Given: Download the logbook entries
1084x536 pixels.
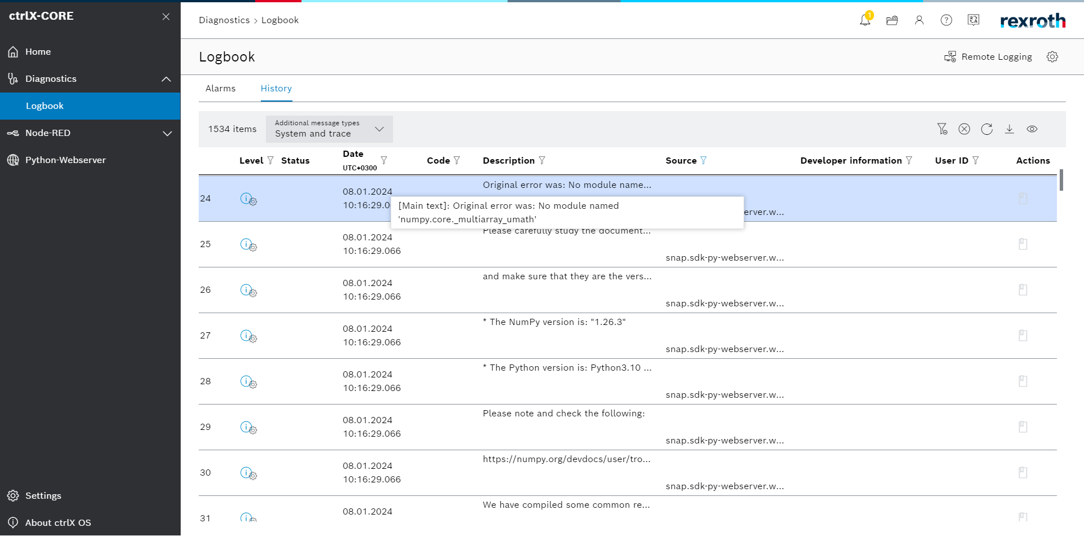Looking at the screenshot, I should click(x=1009, y=129).
